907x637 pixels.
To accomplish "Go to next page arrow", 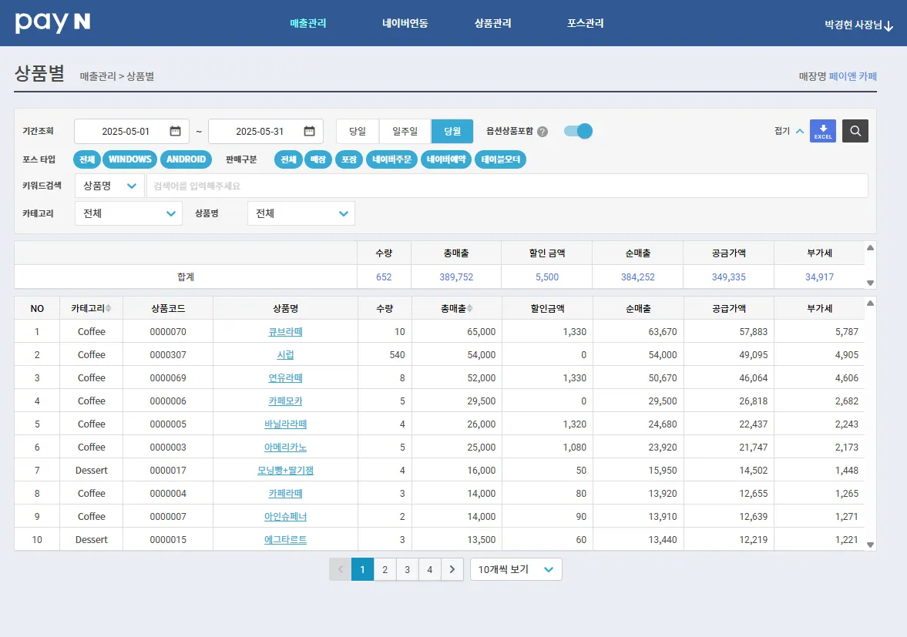I will pos(452,569).
